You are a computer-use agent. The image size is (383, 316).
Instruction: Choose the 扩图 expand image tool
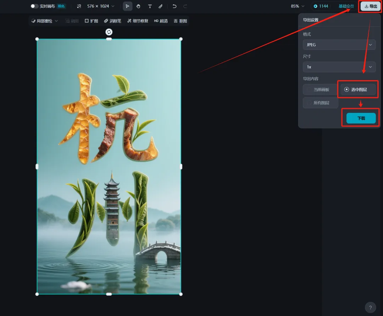[x=91, y=21]
